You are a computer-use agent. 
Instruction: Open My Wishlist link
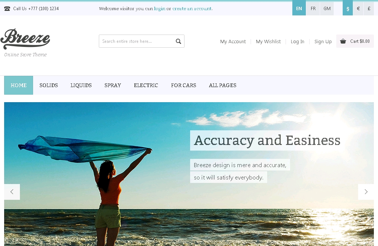[268, 41]
